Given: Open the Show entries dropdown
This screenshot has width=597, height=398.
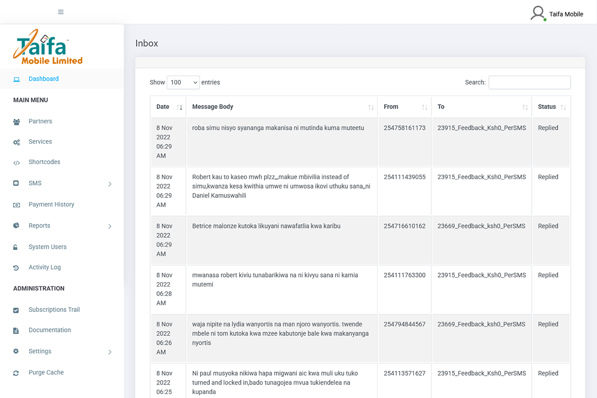Looking at the screenshot, I should (x=183, y=83).
